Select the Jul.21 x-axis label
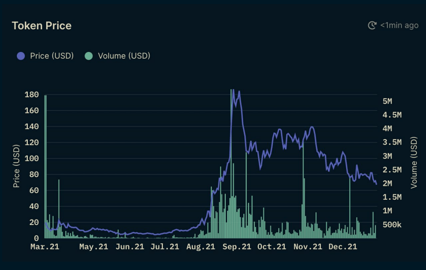The width and height of the screenshot is (426, 270). click(165, 247)
